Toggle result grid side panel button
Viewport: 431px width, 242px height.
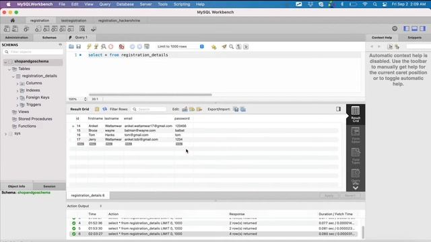(x=338, y=109)
